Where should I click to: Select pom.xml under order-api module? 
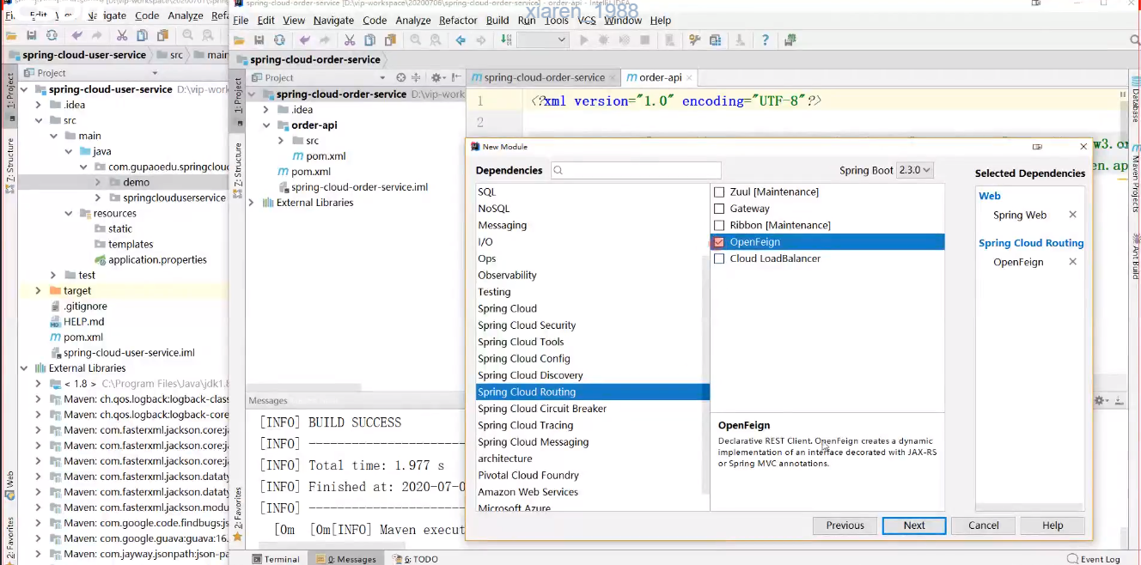pos(326,156)
